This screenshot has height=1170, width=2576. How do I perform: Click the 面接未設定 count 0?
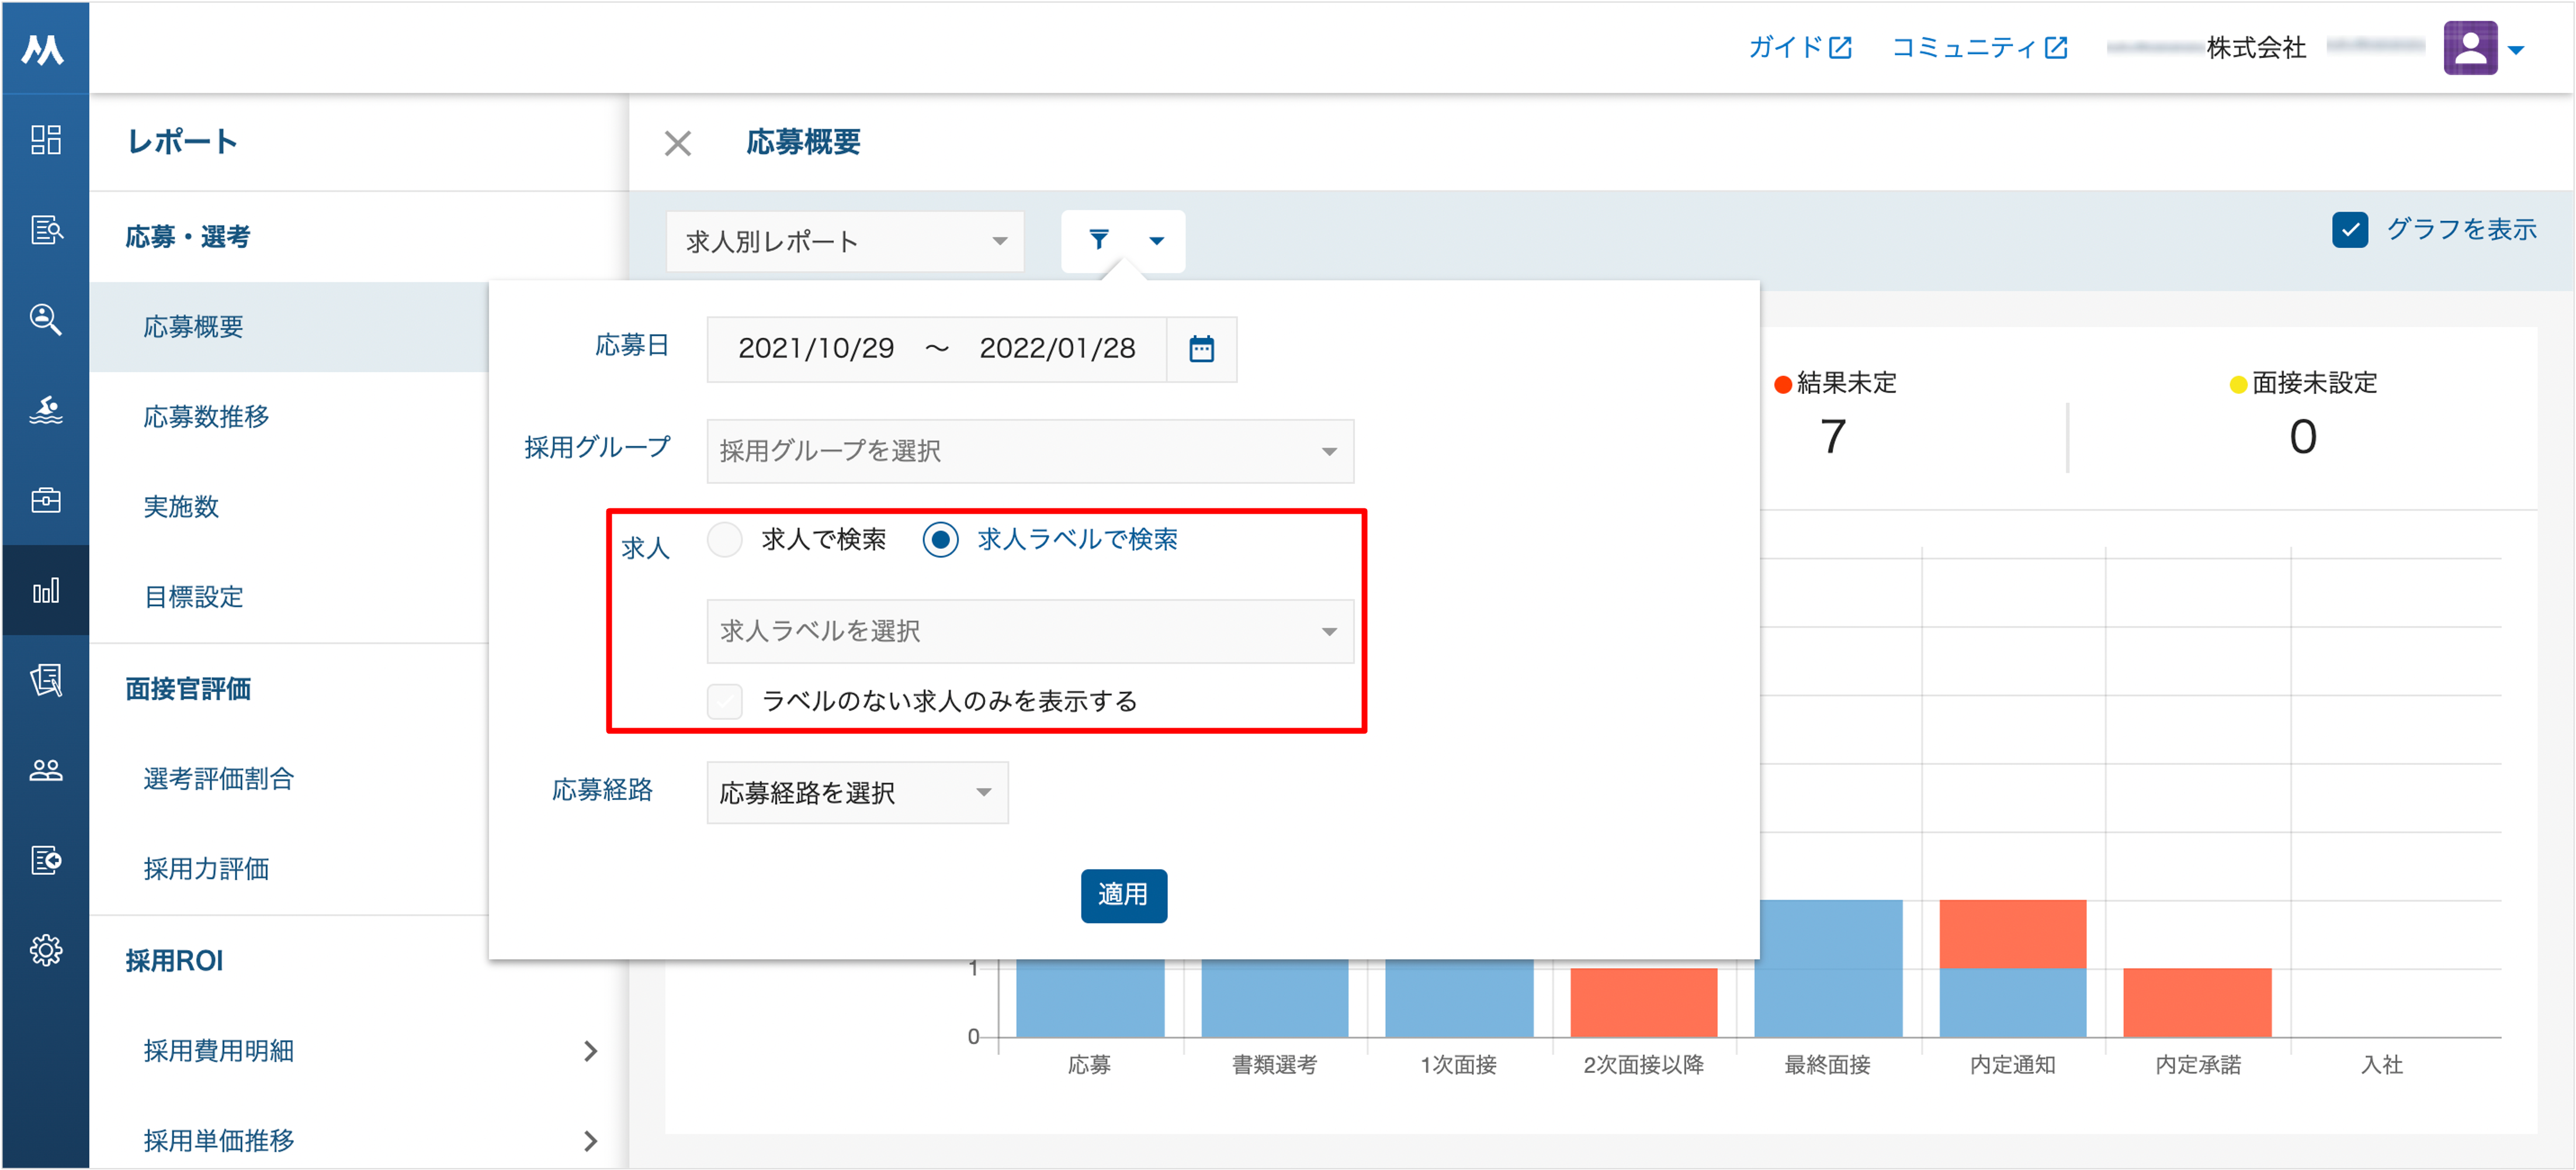[2302, 437]
